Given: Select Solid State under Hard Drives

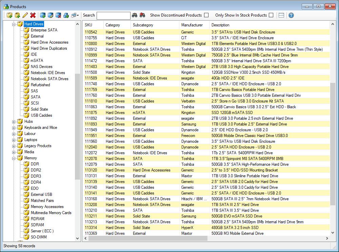Looking at the screenshot, I should pyautogui.click(x=39, y=109).
